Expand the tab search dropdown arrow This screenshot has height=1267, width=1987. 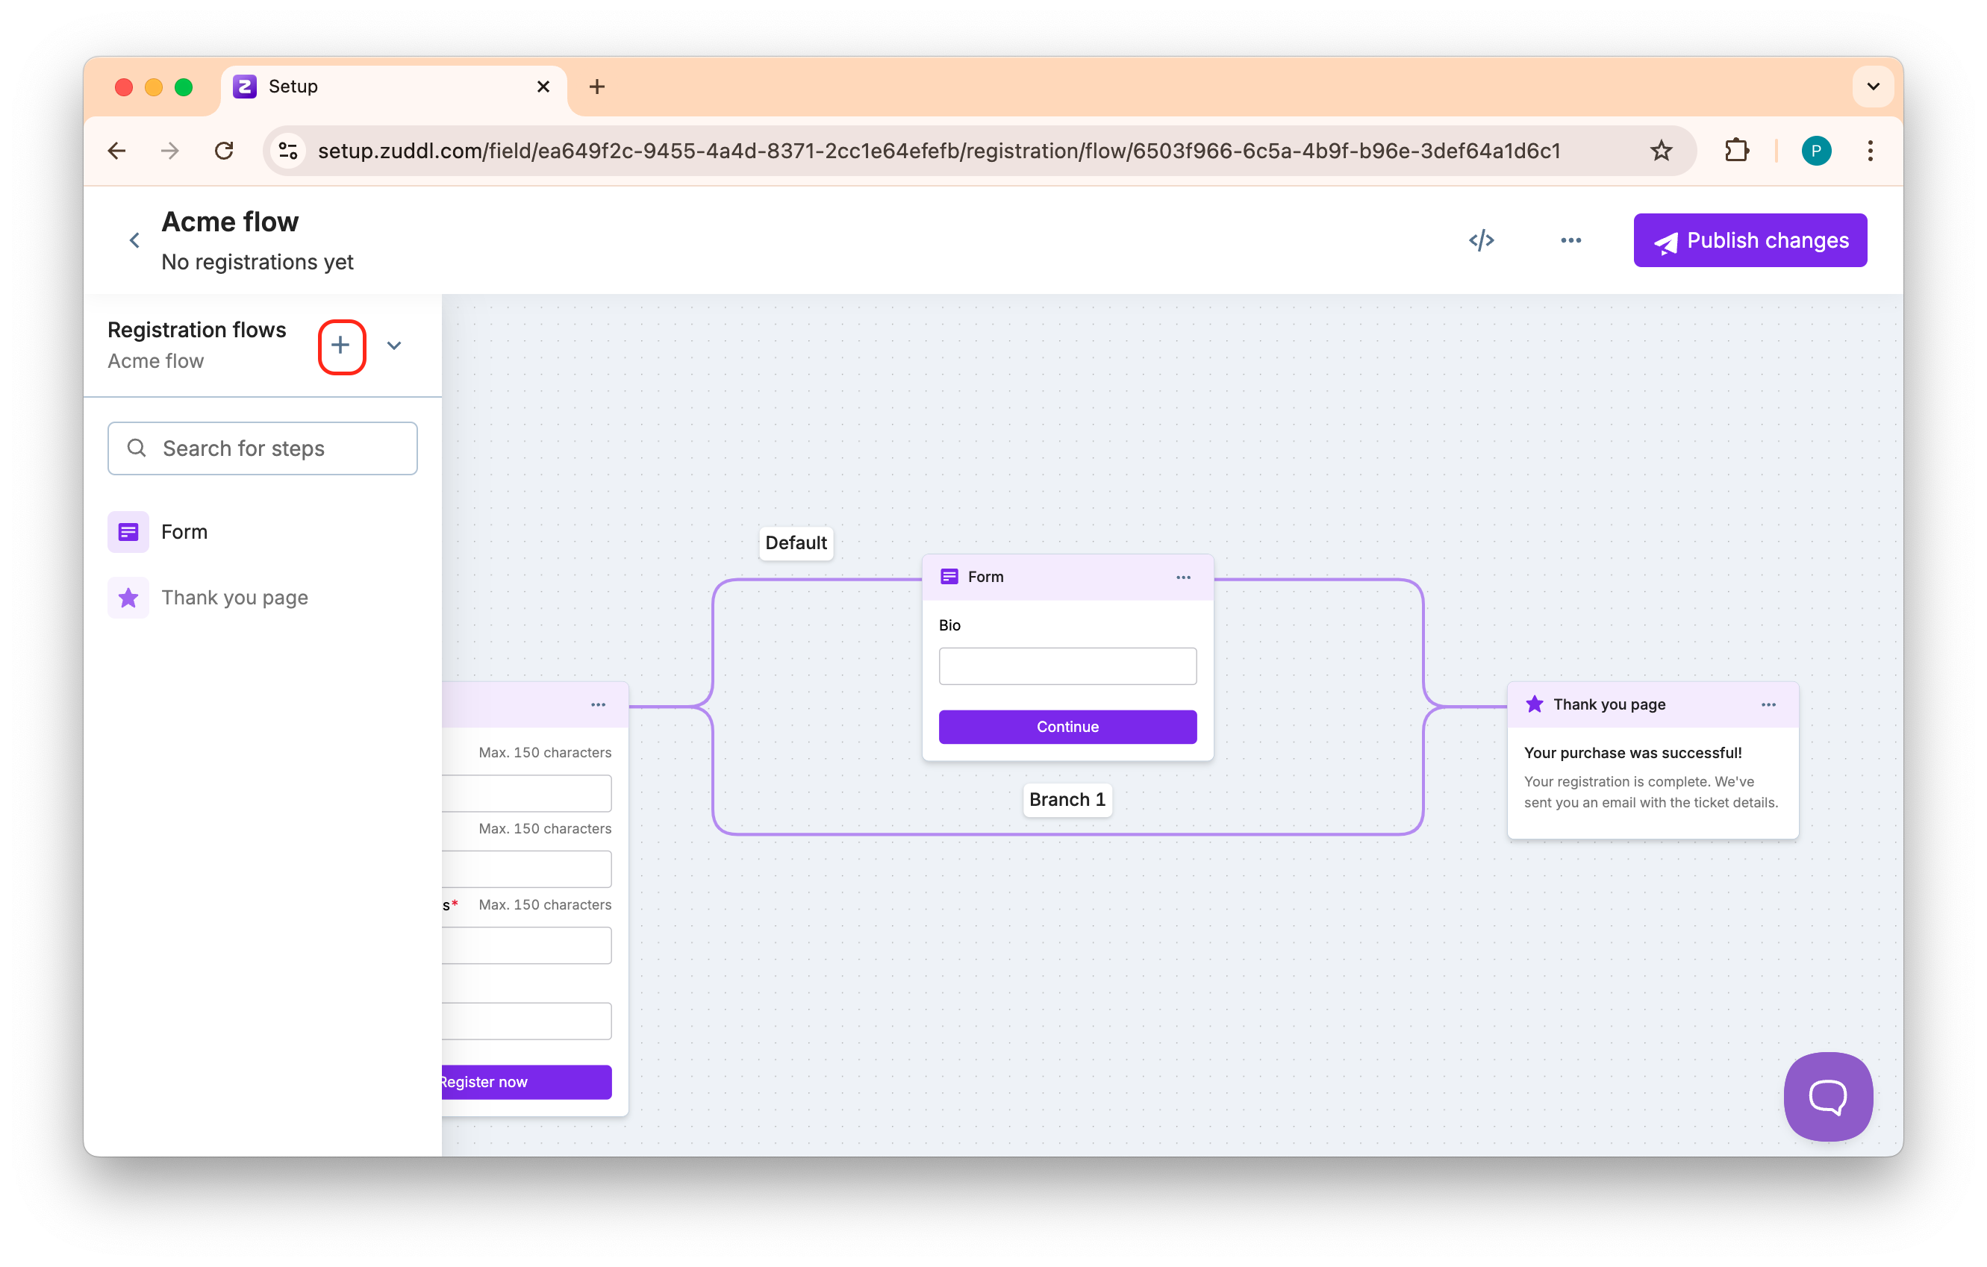[x=1873, y=87]
